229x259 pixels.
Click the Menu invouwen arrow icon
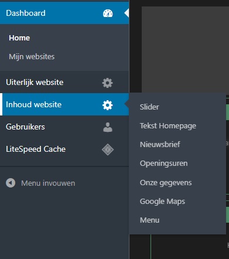coord(11,183)
